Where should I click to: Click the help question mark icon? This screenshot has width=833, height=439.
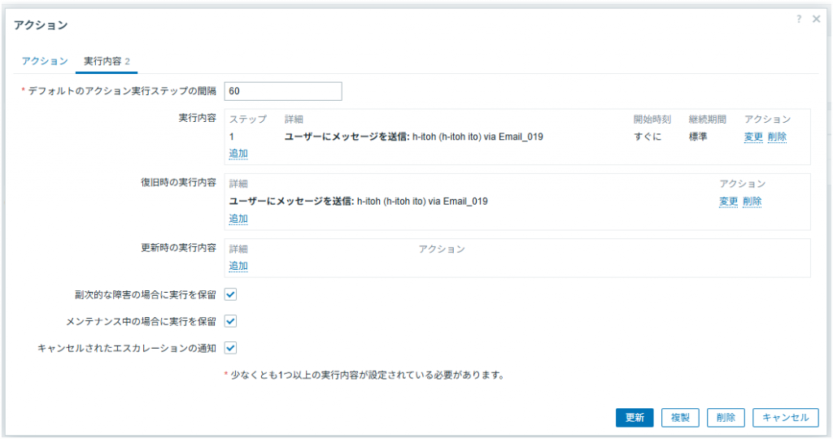pyautogui.click(x=799, y=19)
